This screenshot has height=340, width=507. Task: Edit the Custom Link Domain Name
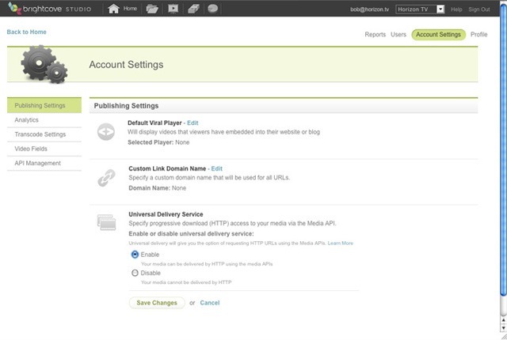click(x=216, y=168)
